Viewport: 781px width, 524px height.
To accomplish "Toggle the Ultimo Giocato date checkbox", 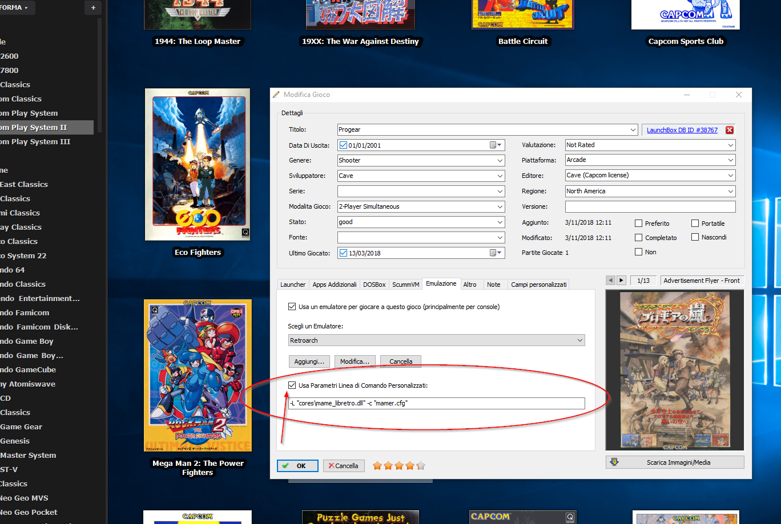I will click(x=343, y=253).
